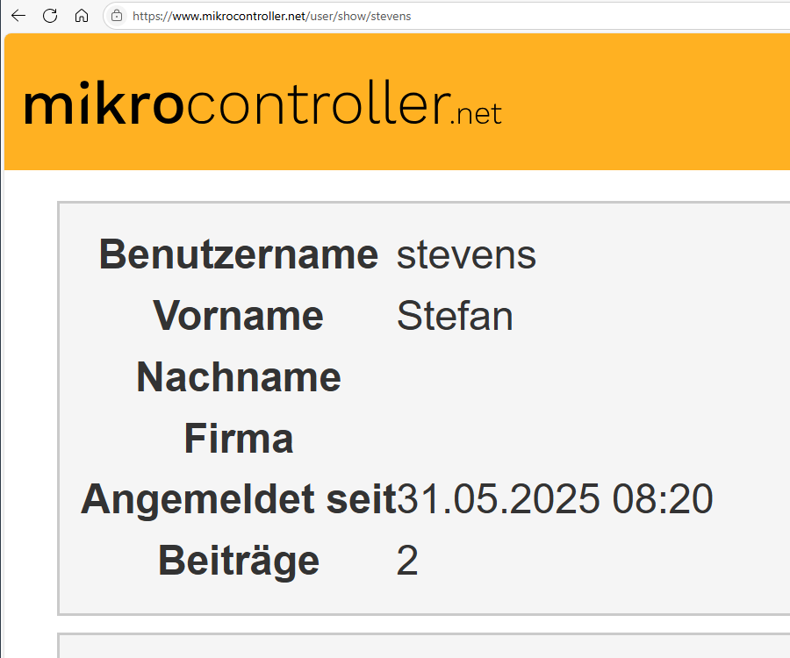The image size is (790, 658).
Task: Open site info lock icon
Action: 117,16
